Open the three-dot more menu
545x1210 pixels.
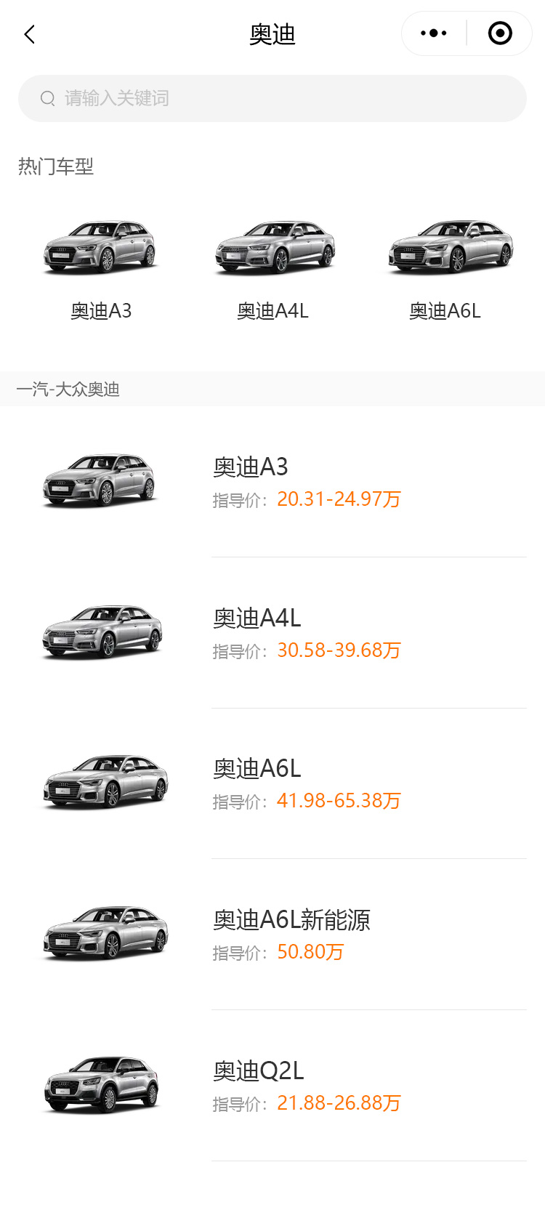tap(434, 33)
